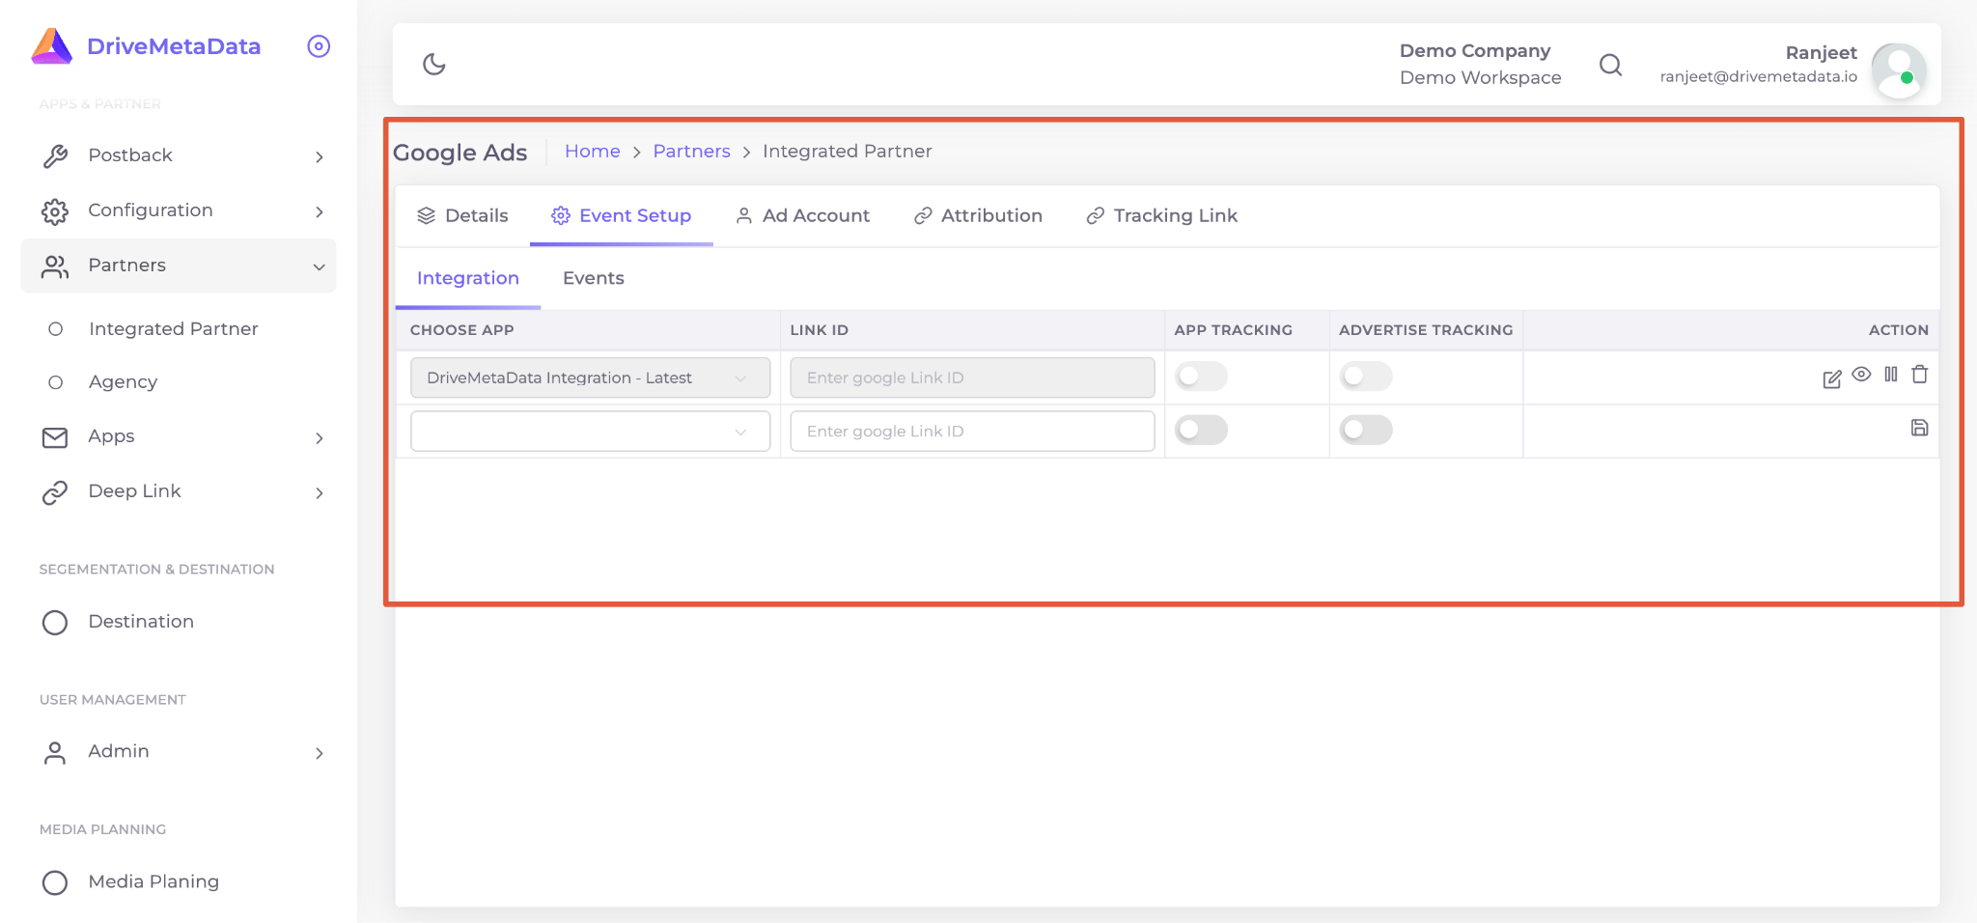The image size is (1977, 923).
Task: Open the Ad Account tab
Action: pyautogui.click(x=802, y=215)
